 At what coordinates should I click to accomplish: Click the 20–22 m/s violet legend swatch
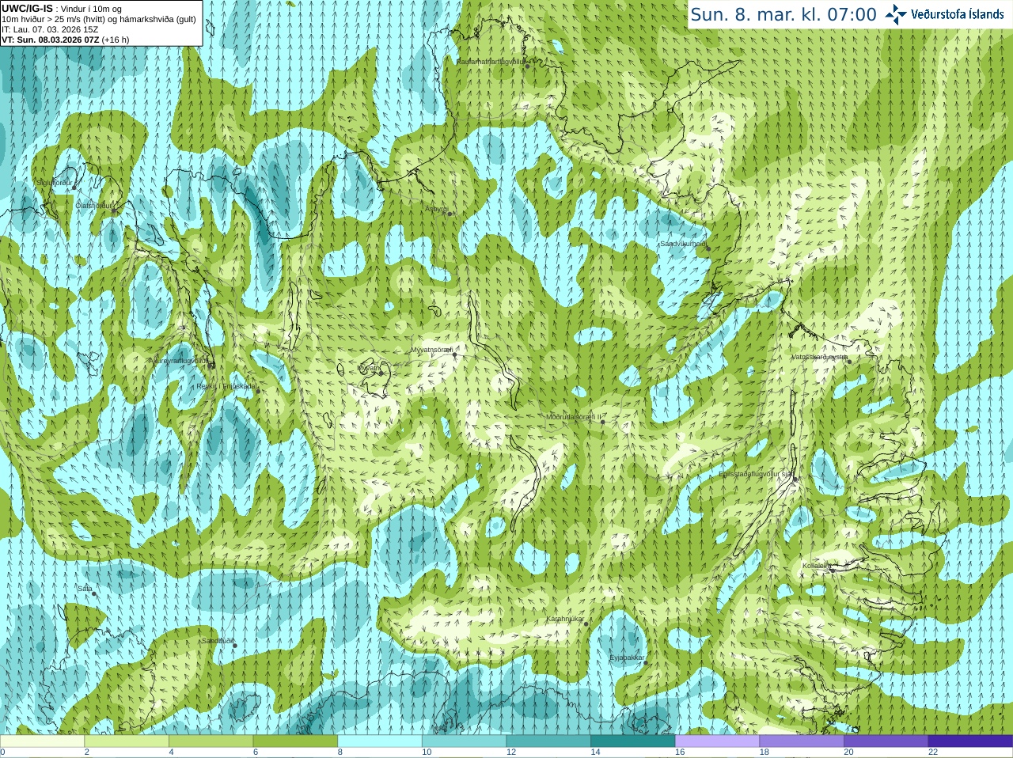coord(886,741)
